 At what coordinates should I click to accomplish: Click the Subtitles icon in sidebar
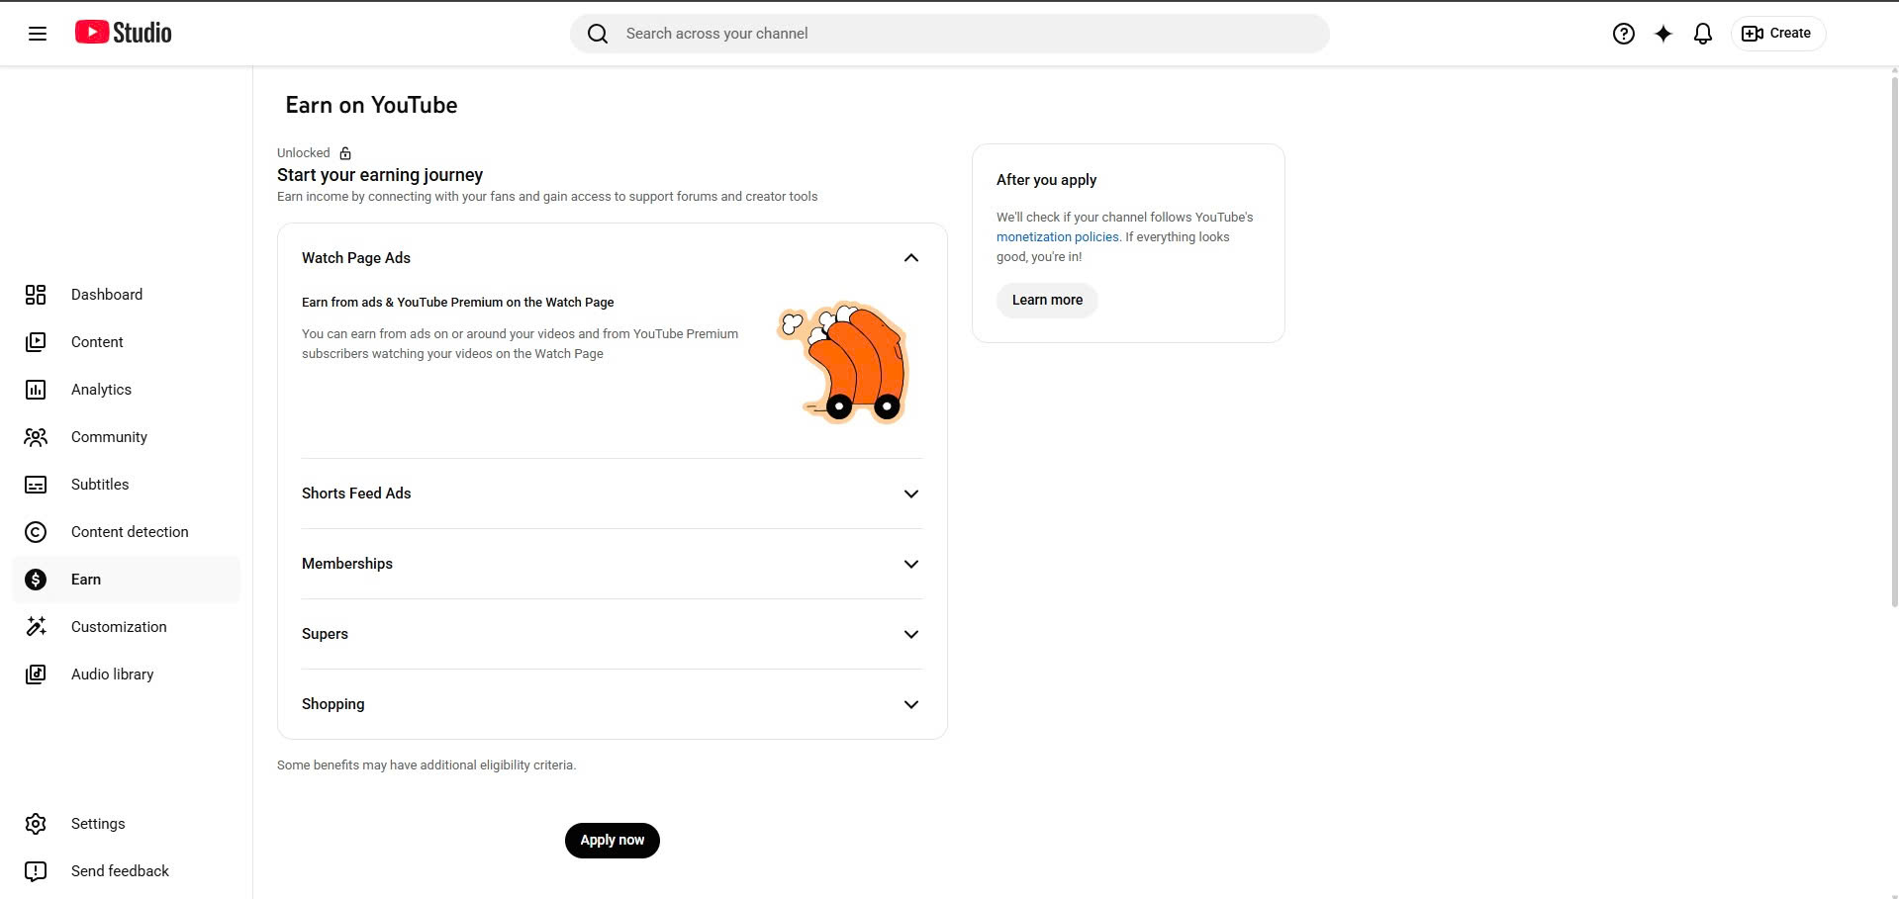click(36, 485)
